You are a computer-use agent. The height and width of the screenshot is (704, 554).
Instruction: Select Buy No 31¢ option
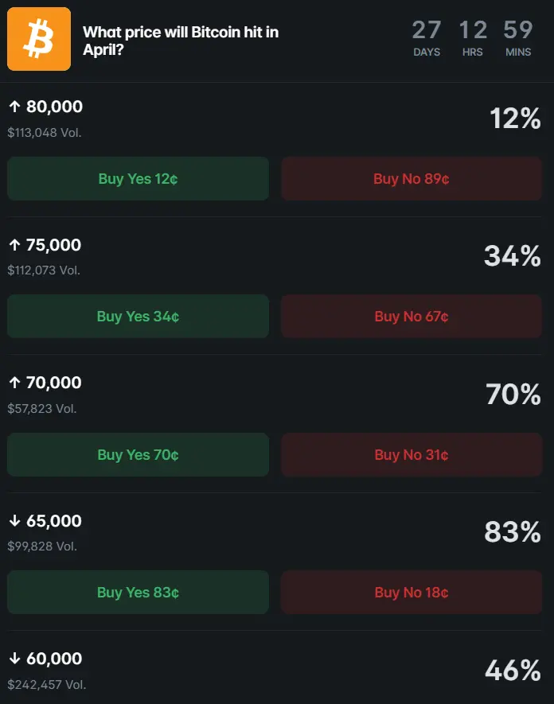pyautogui.click(x=412, y=455)
